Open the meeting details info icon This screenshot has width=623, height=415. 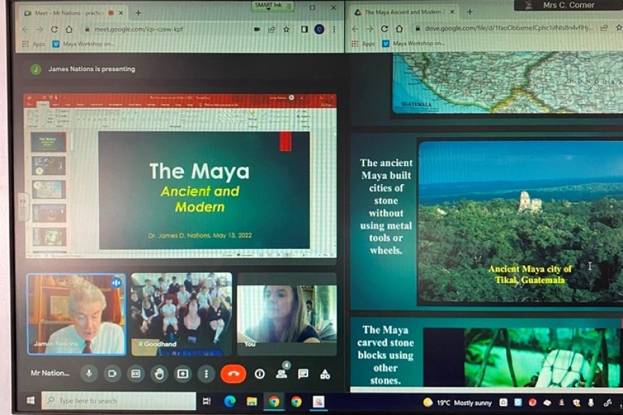(x=260, y=373)
